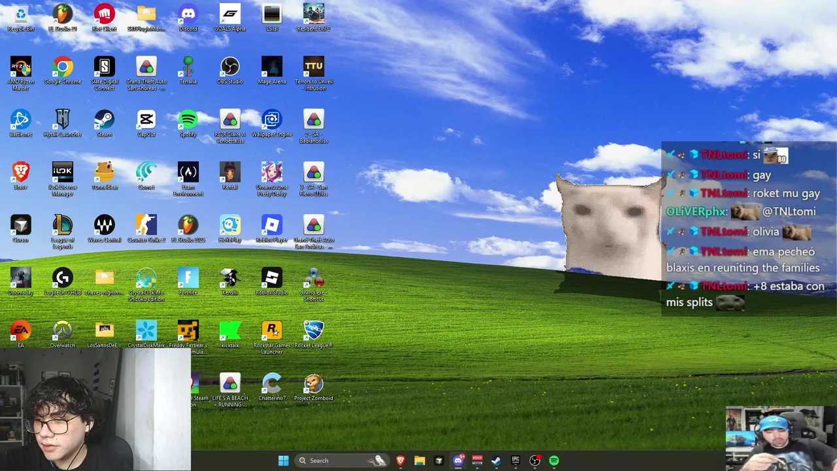
Task: Open CrystalDiskInfo Shizuku Edition shortcut
Action: click(x=146, y=285)
